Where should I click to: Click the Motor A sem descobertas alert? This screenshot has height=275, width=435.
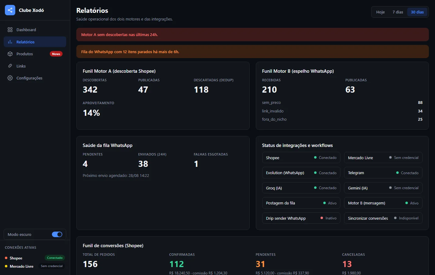[252, 35]
